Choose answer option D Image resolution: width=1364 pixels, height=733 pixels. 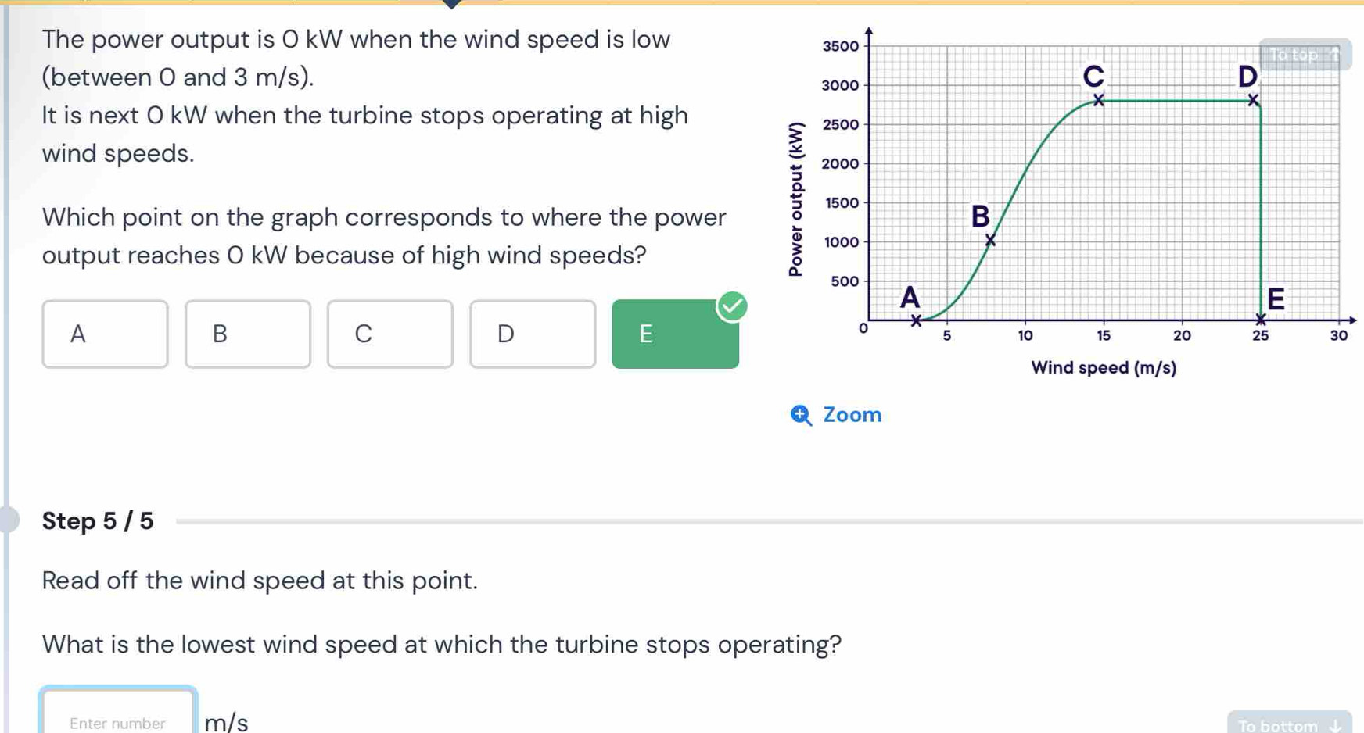tap(532, 334)
